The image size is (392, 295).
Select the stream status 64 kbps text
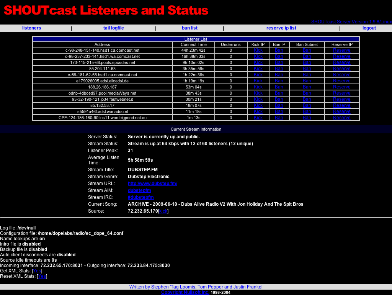191,144
